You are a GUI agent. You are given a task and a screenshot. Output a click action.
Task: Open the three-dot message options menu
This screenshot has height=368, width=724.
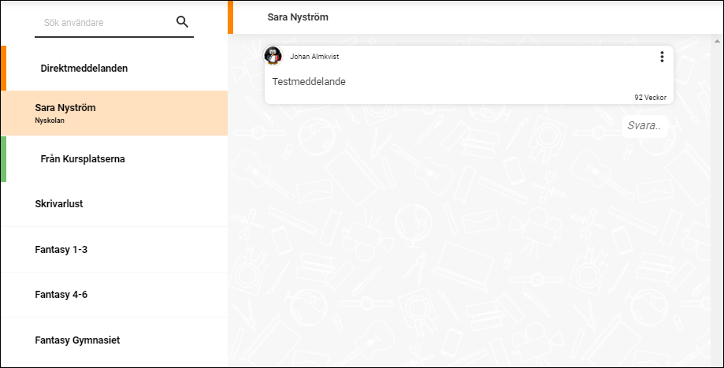[662, 57]
